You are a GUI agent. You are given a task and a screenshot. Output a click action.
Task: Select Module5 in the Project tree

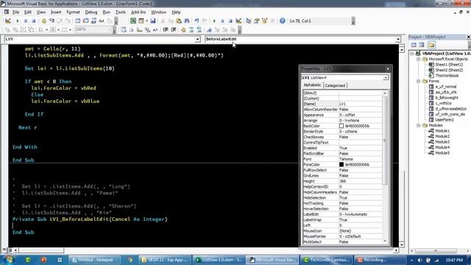(x=442, y=153)
